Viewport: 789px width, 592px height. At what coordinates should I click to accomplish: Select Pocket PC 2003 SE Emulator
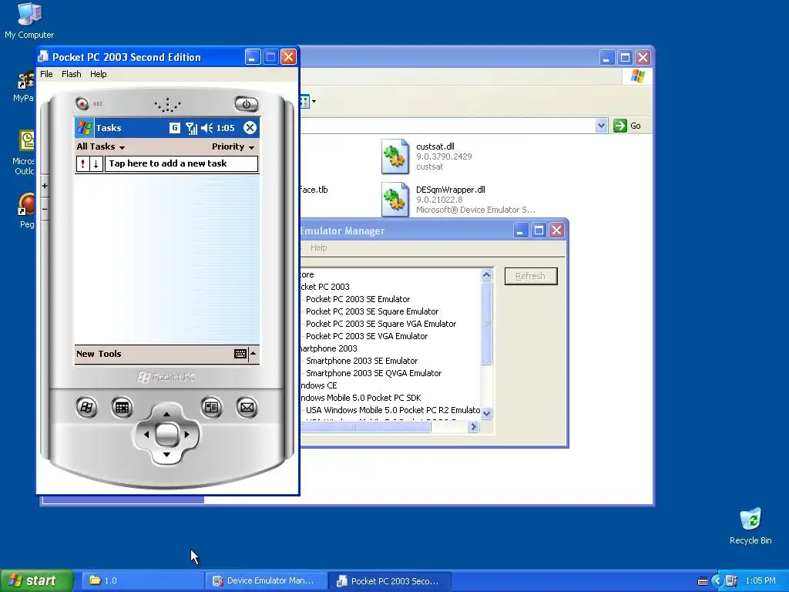click(358, 299)
